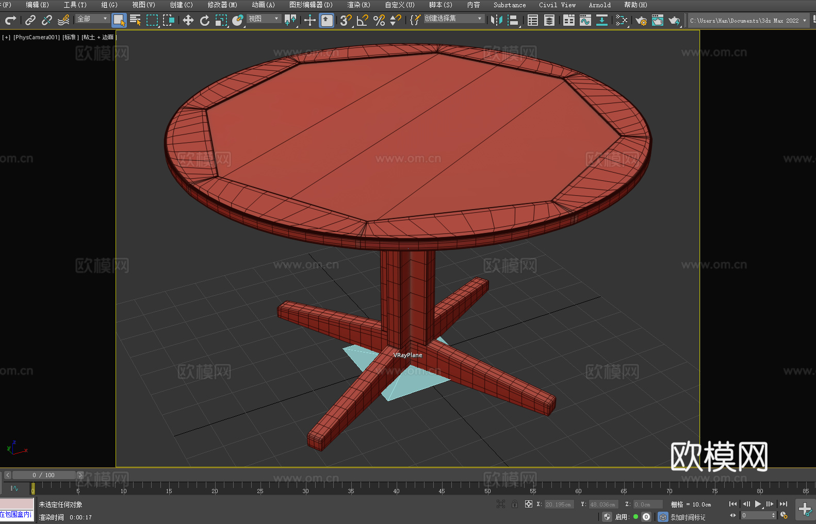816x524 pixels.
Task: Step time slider forward with right arrow
Action: point(80,475)
